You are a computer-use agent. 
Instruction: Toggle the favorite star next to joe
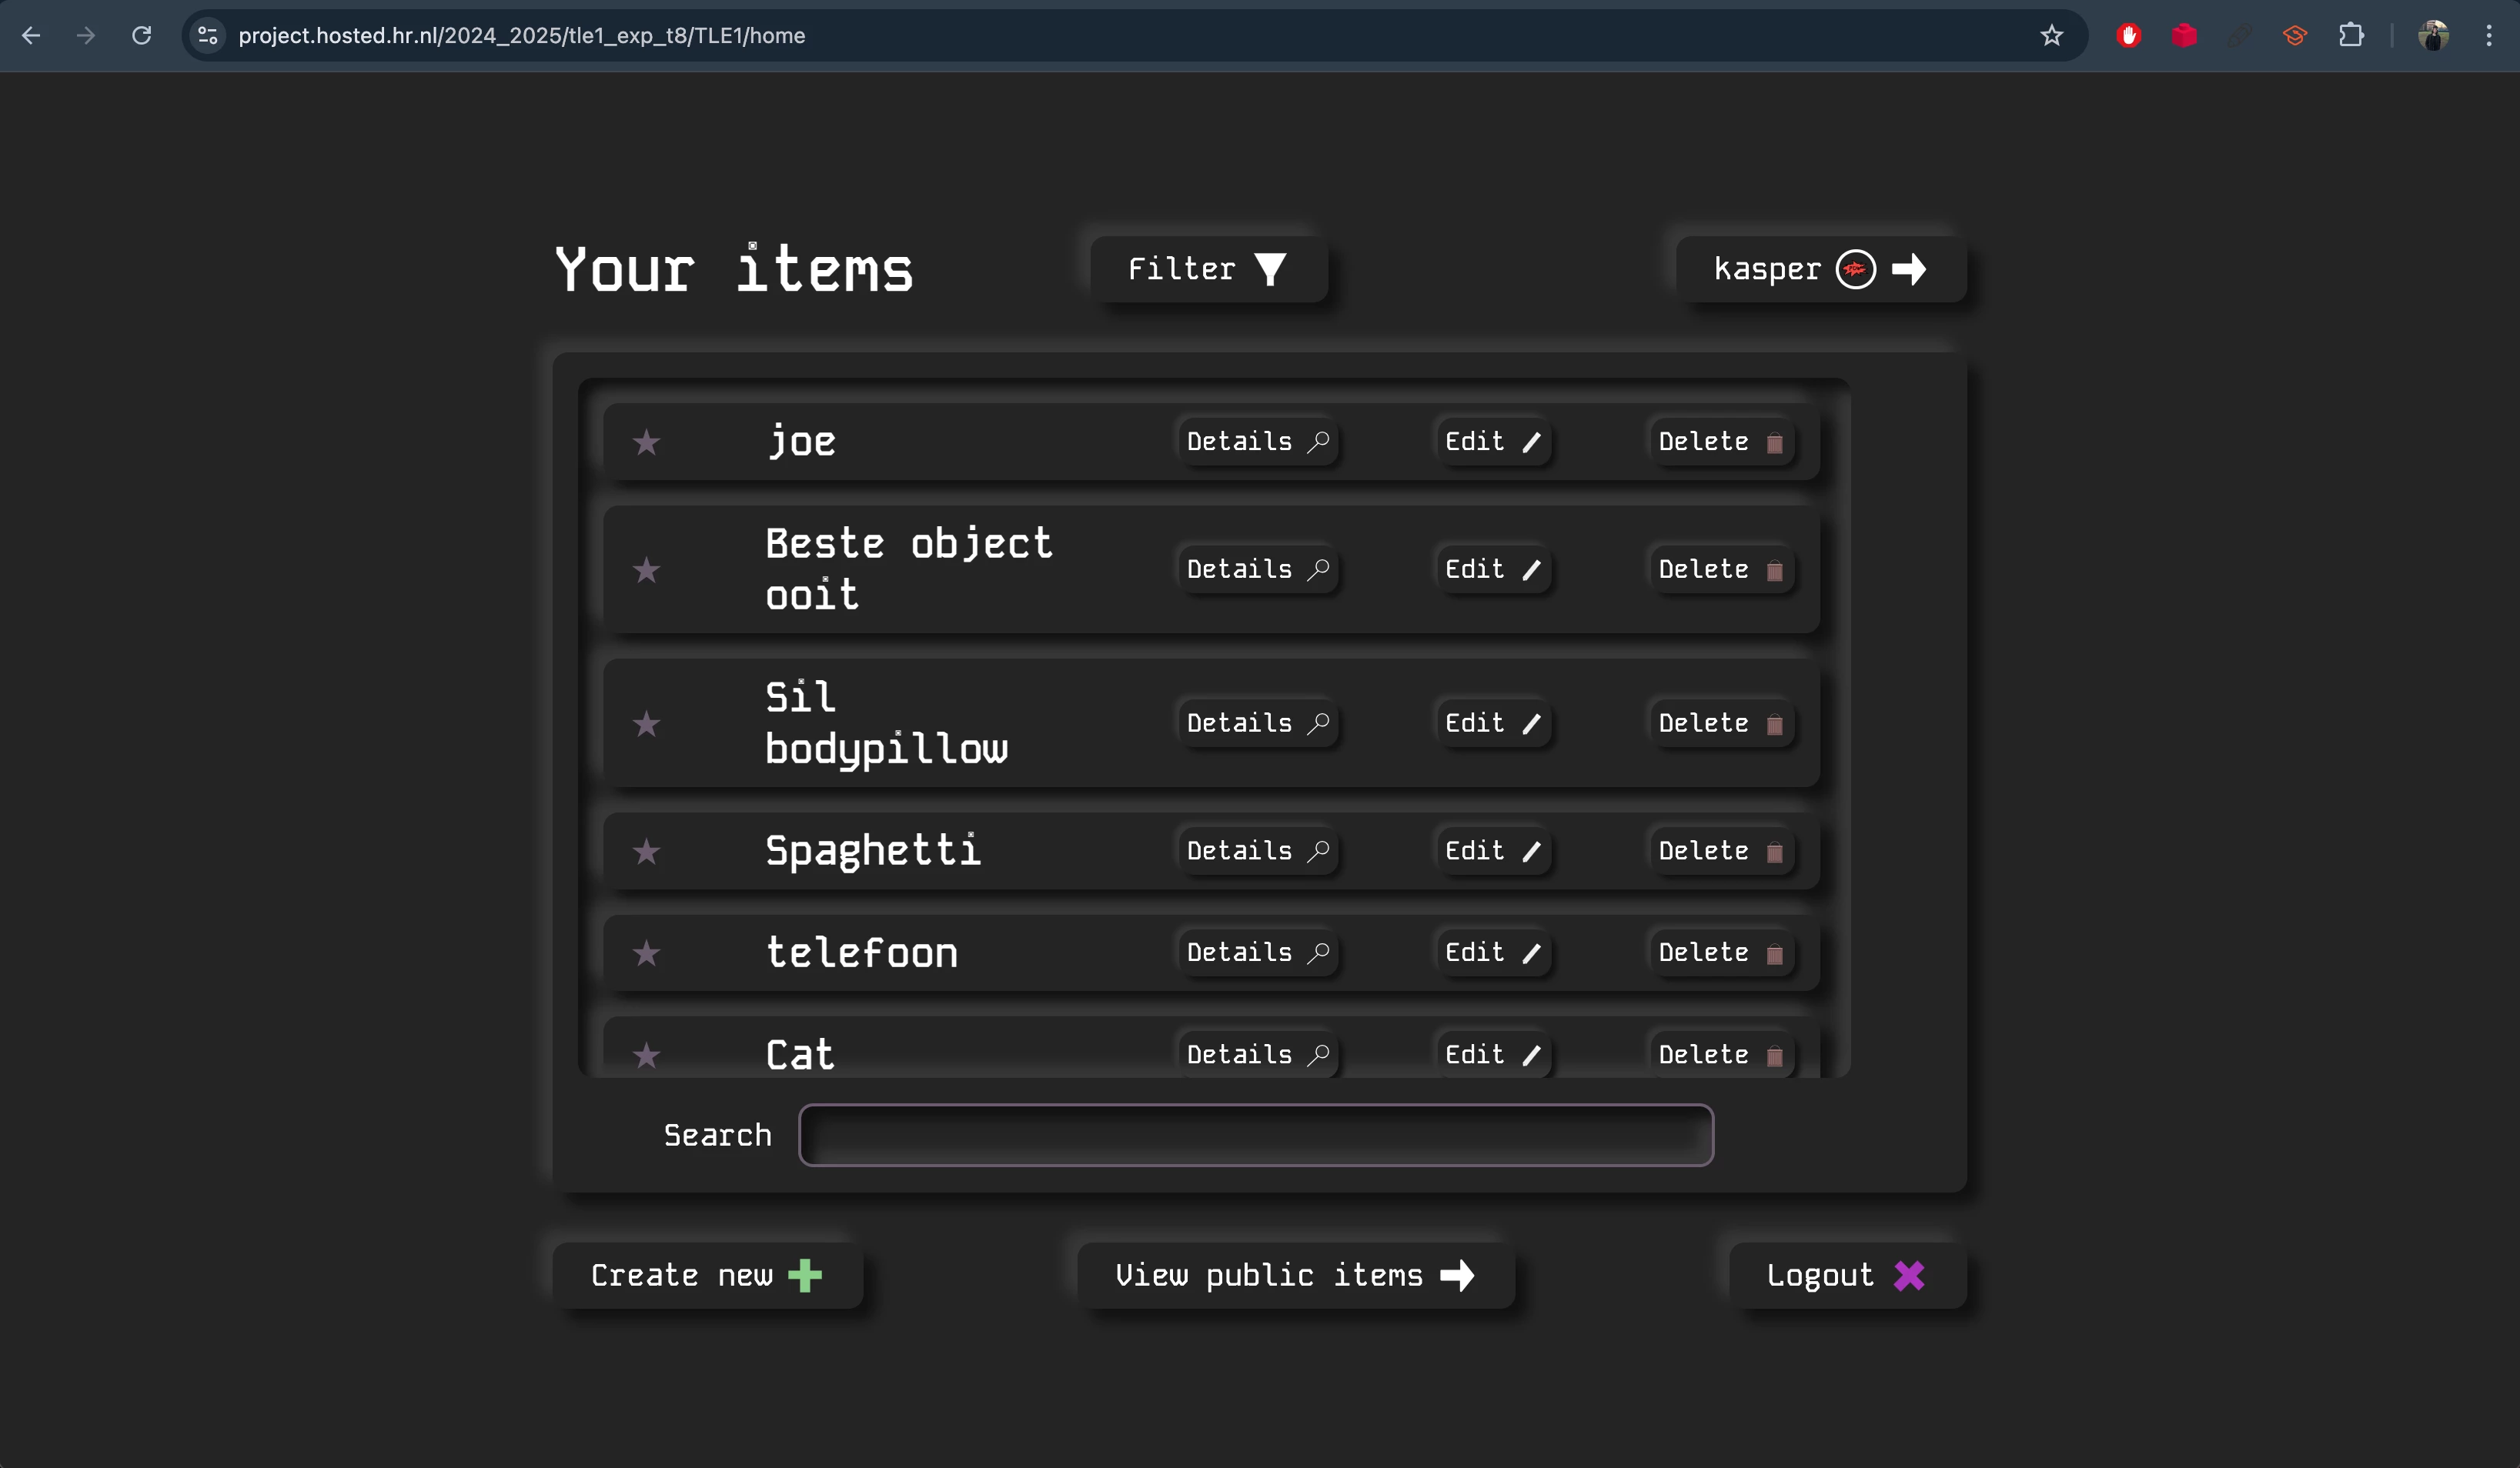point(647,442)
